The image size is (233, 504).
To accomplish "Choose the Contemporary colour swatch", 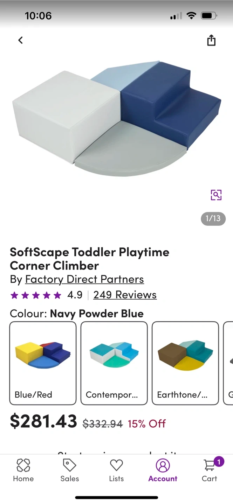I will pos(114,363).
